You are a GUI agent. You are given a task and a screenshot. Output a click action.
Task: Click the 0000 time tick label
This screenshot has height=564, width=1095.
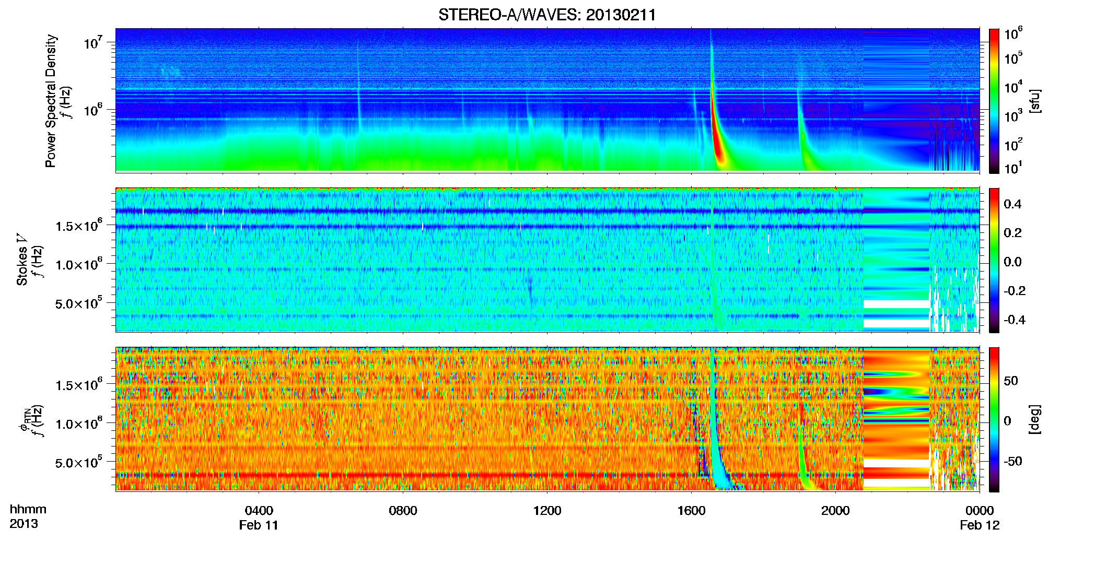pos(980,511)
